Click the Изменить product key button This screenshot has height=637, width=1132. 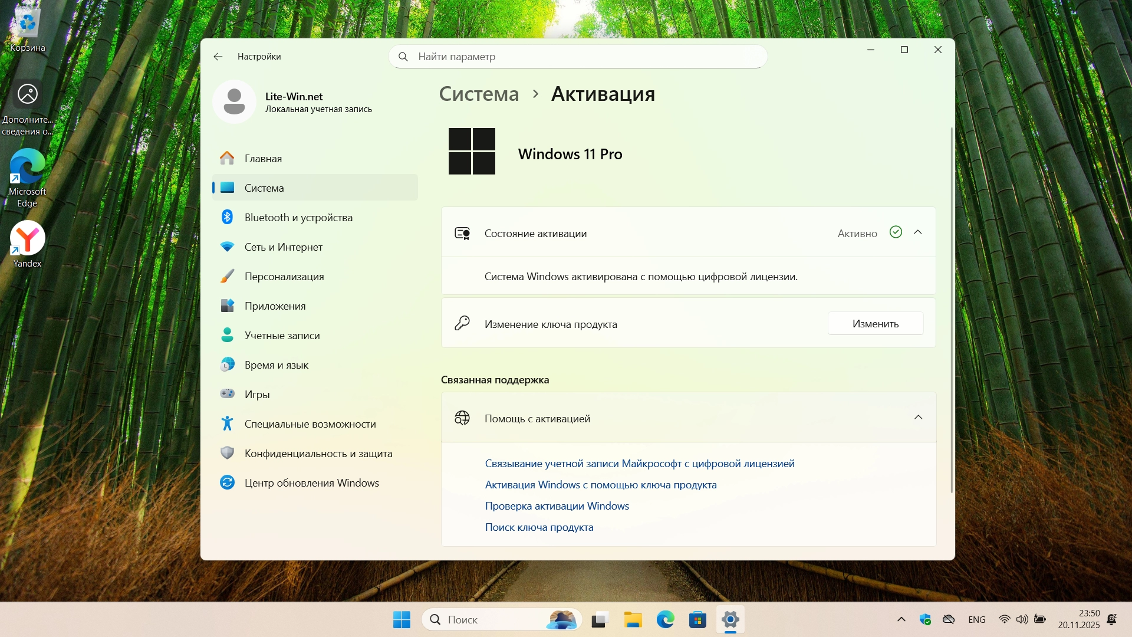[876, 324]
